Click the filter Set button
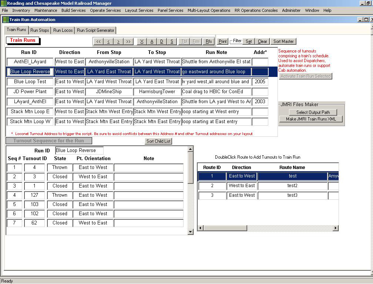Screen dimensions: 373x284 pos(249,41)
